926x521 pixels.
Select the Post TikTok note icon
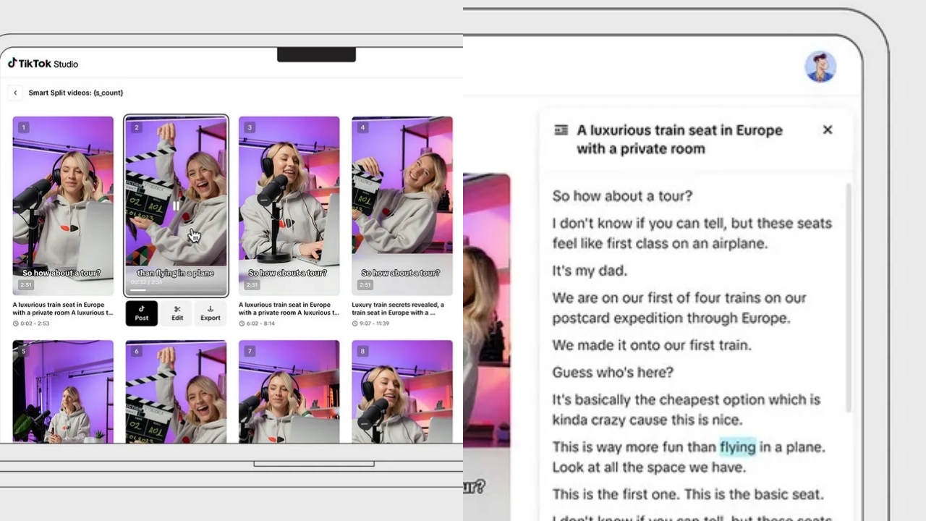(141, 309)
